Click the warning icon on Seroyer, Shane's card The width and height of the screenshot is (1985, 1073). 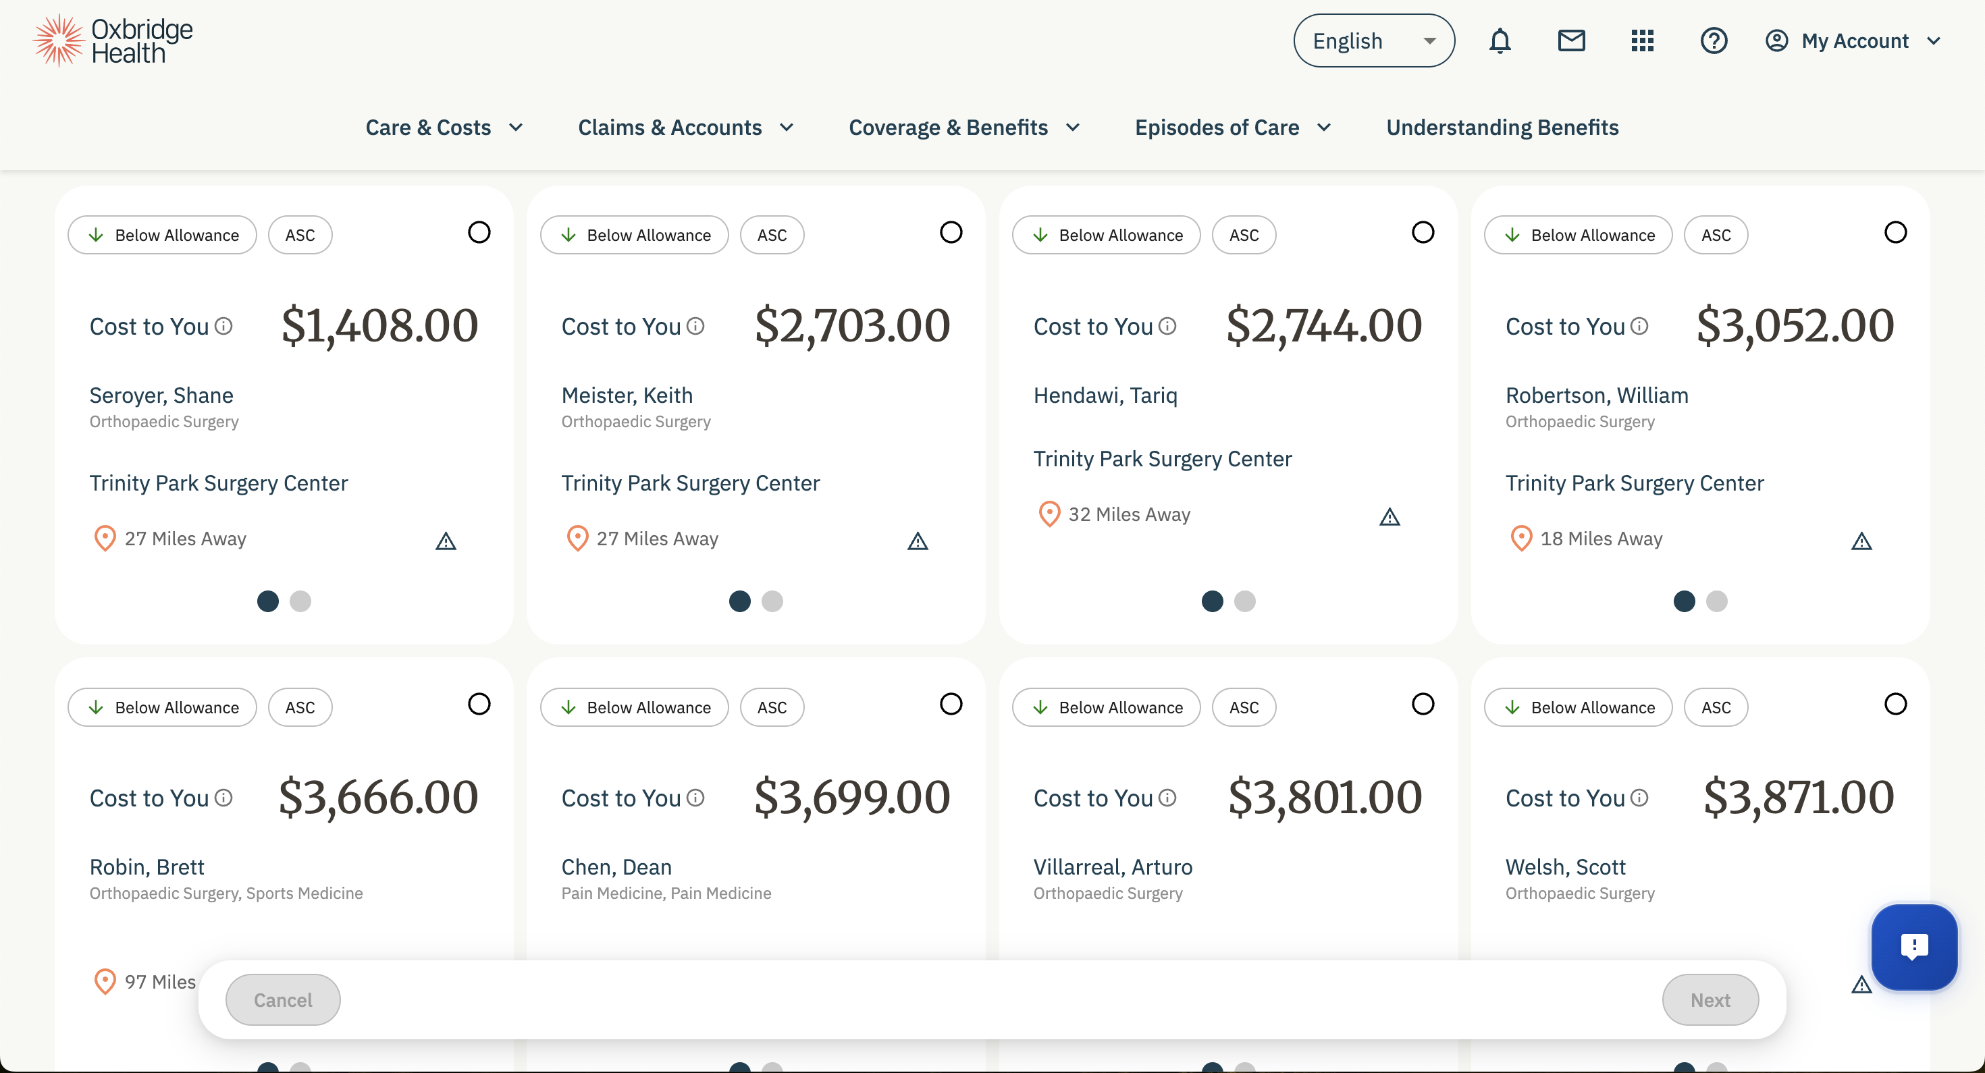coord(446,540)
